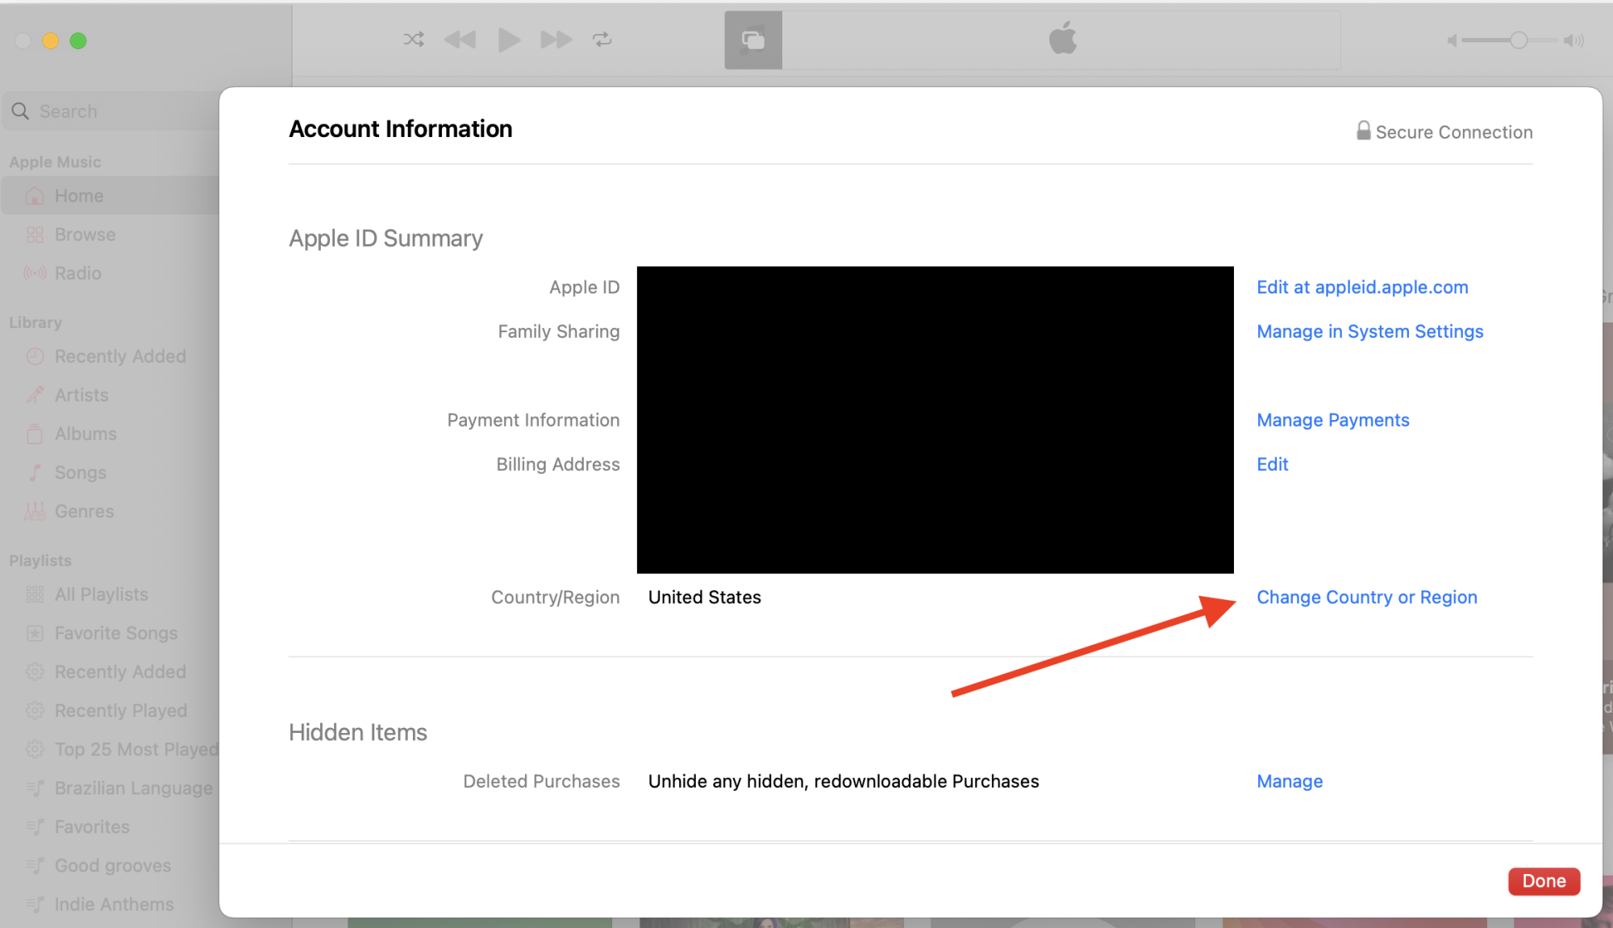
Task: Toggle the repeat icon
Action: click(x=602, y=40)
